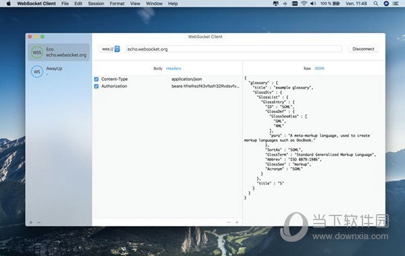Viewport: 405px width, 256px height.
Task: Remove a header with the minus button
Action: pos(229,222)
